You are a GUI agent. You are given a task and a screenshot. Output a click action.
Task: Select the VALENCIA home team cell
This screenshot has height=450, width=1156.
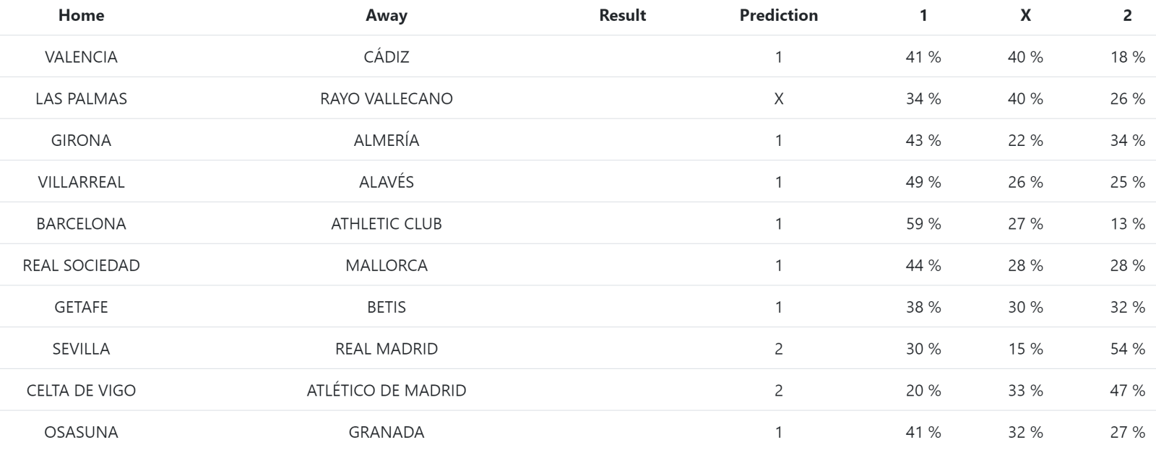pos(81,57)
